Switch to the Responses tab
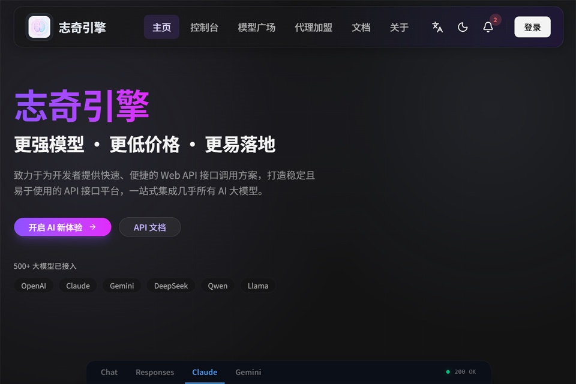Screen dimensions: 576x384 155,372
